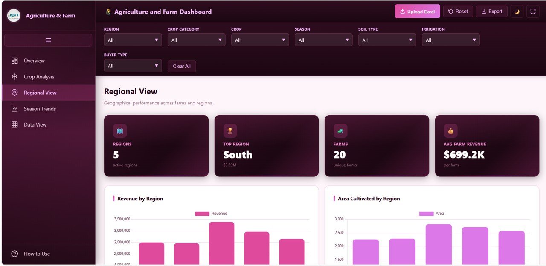Switch to Season Trends view
The width and height of the screenshot is (546, 266).
pos(40,109)
